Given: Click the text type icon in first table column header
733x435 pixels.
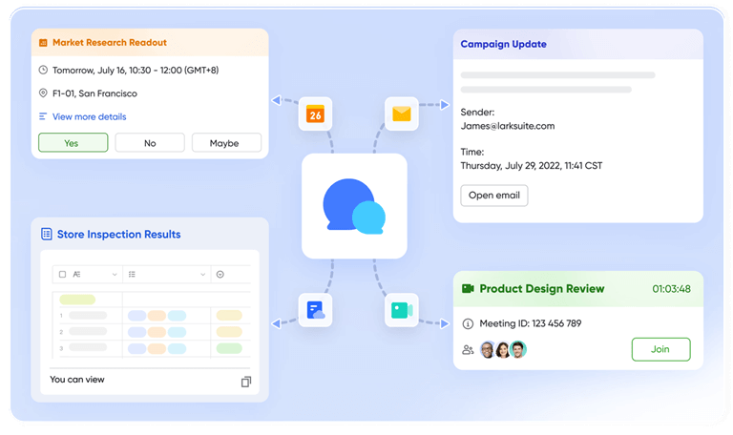Looking at the screenshot, I should point(76,275).
